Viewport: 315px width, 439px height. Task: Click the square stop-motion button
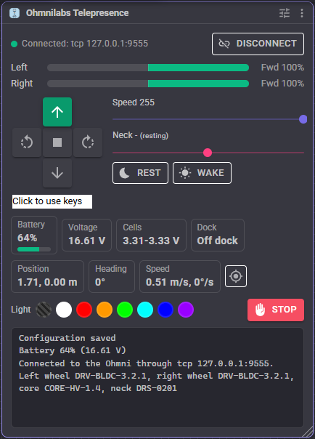(x=57, y=142)
